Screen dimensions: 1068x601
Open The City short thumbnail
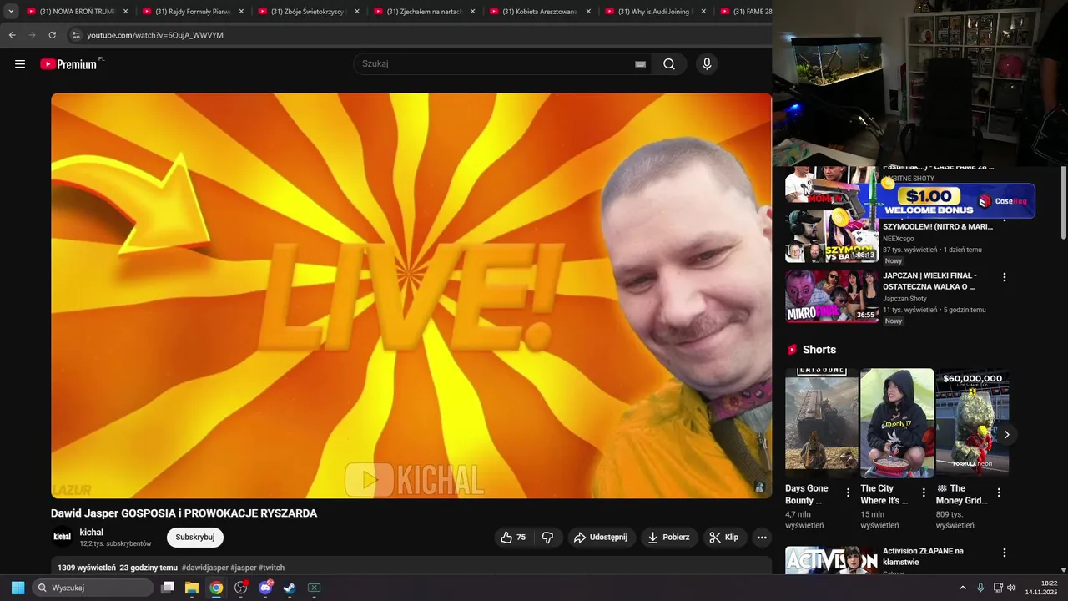tap(897, 423)
